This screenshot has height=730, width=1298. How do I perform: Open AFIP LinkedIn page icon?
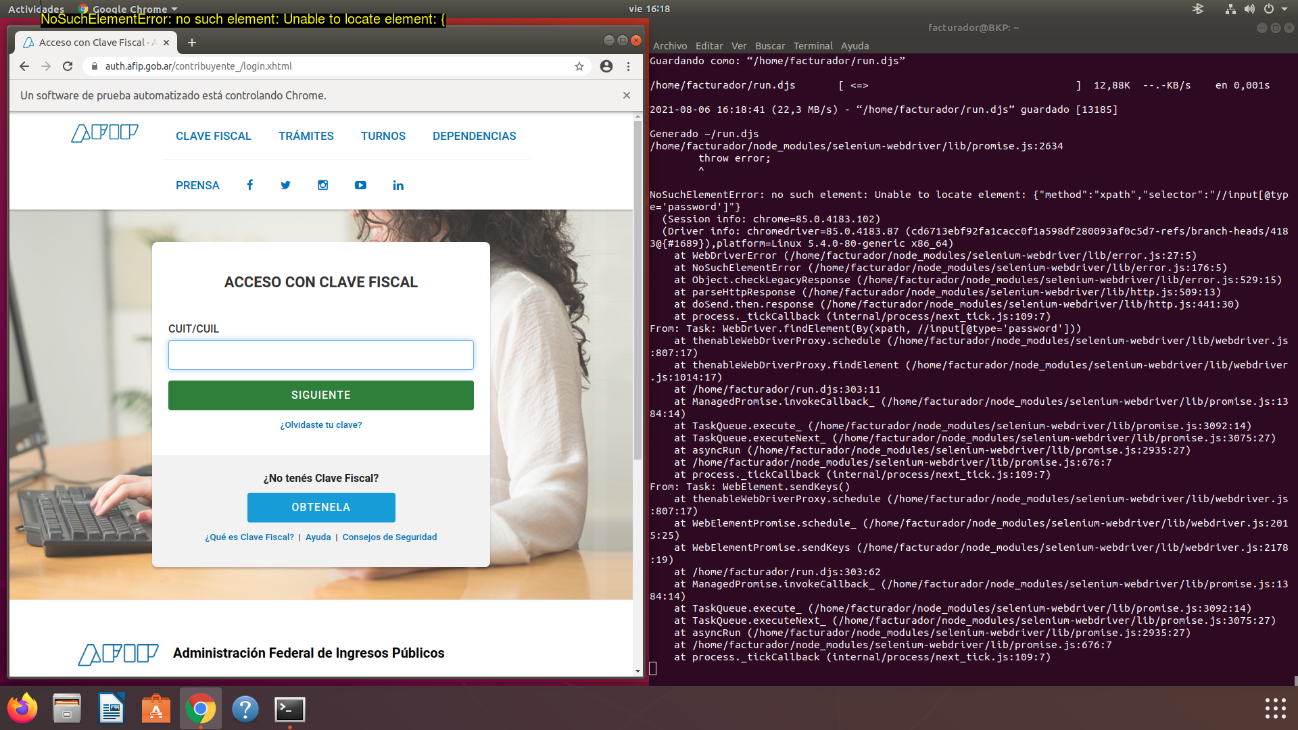coord(398,185)
